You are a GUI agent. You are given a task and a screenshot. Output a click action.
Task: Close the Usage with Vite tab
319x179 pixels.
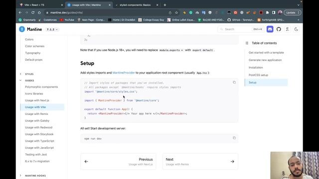(110, 5)
